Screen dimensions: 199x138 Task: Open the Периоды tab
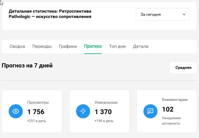tap(42, 46)
